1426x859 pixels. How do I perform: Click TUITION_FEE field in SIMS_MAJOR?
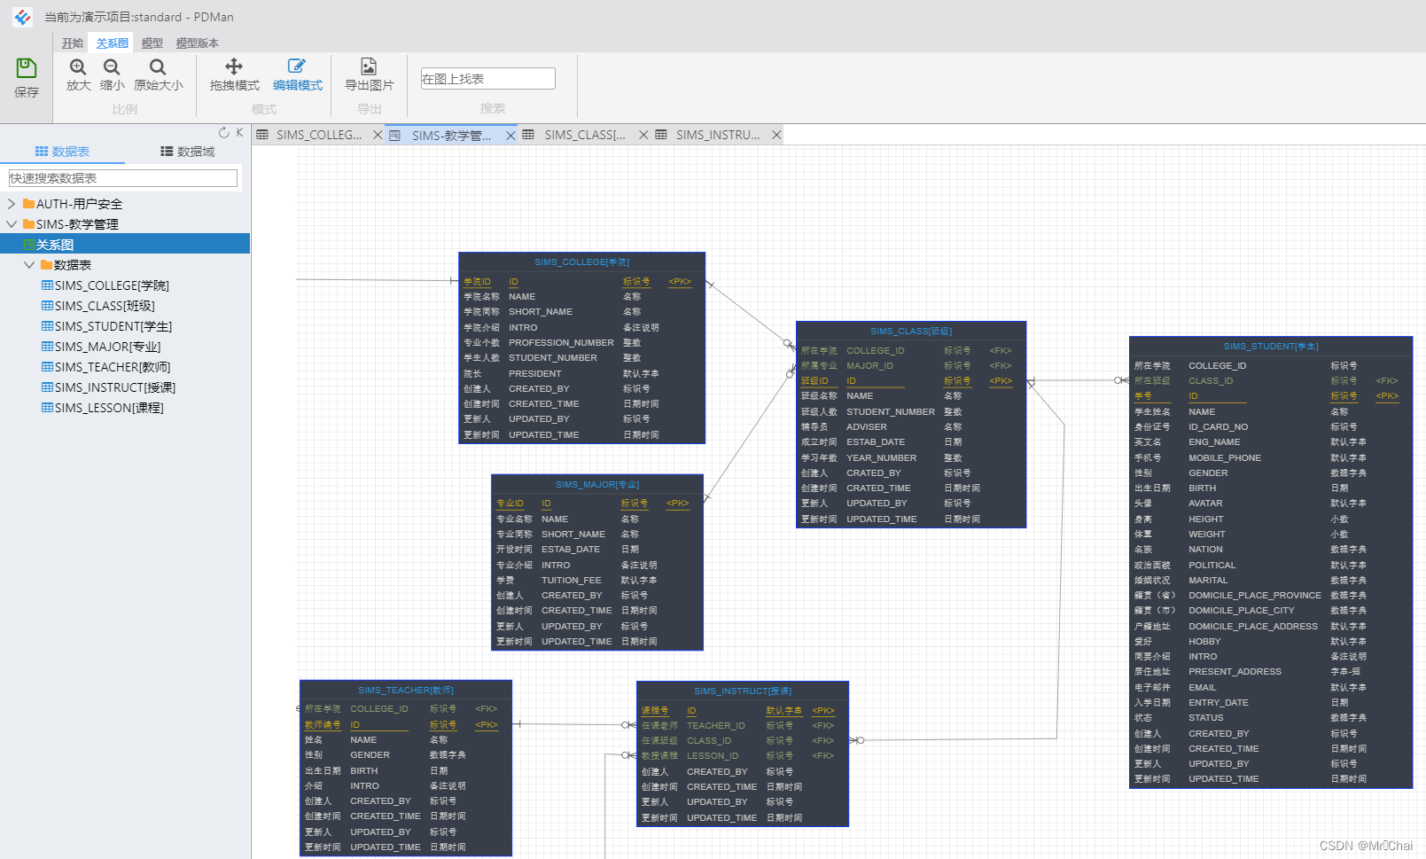pyautogui.click(x=572, y=581)
